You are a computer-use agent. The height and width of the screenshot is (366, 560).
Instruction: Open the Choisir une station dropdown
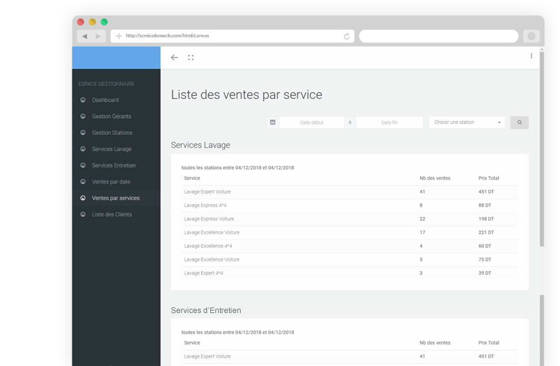pos(467,122)
